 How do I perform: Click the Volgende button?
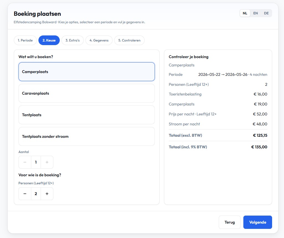tap(257, 222)
